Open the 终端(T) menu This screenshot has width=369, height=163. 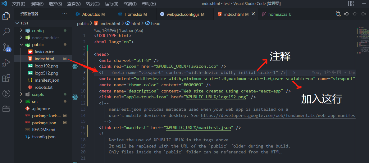click(130, 4)
